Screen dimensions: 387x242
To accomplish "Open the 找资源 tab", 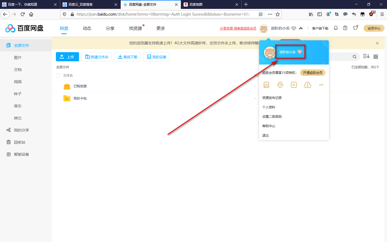I will [135, 28].
